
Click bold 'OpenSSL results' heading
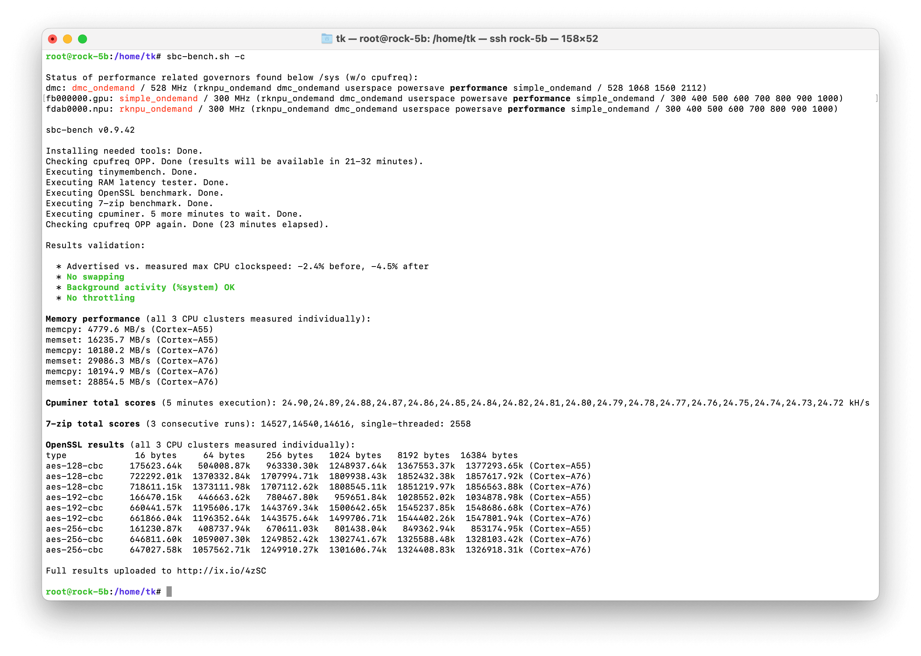click(84, 445)
